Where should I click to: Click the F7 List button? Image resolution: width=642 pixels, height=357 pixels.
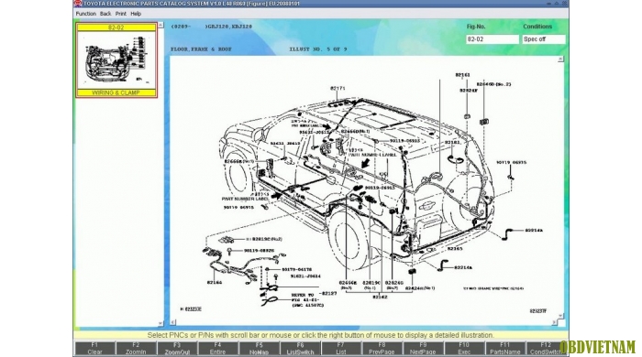(x=341, y=349)
